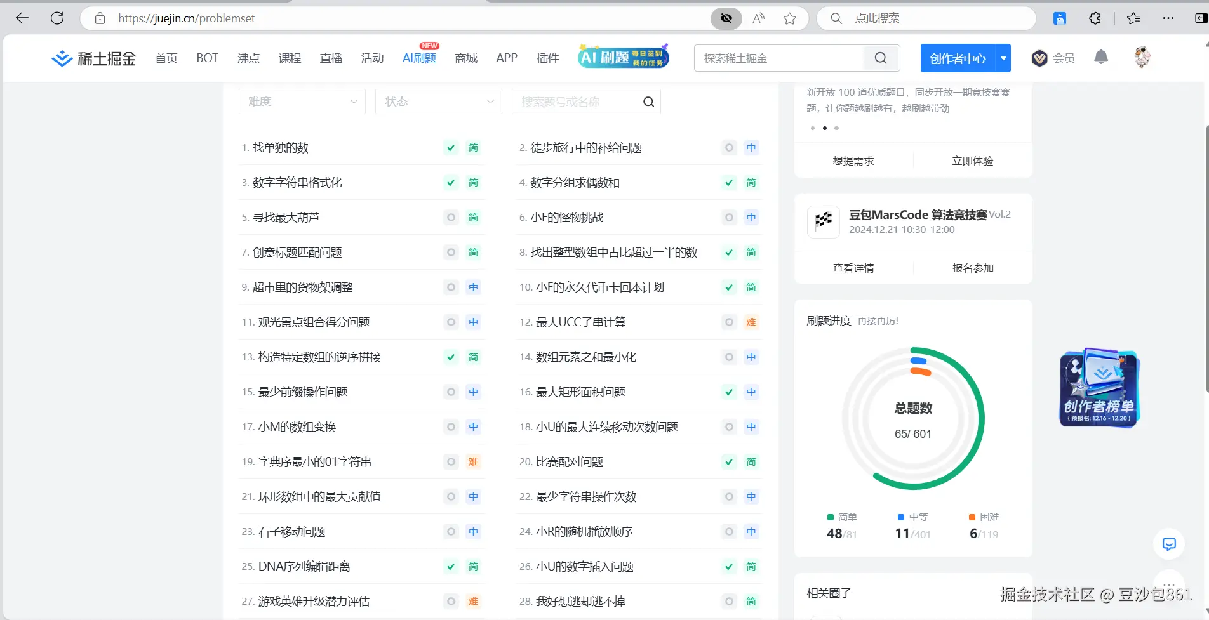Click the AI刷题 banner icon
Screen dimensions: 1209x620
622,56
